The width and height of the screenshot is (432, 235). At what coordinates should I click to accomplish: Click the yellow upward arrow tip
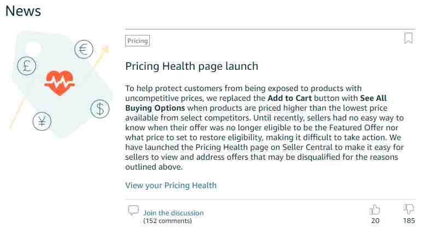106,50
